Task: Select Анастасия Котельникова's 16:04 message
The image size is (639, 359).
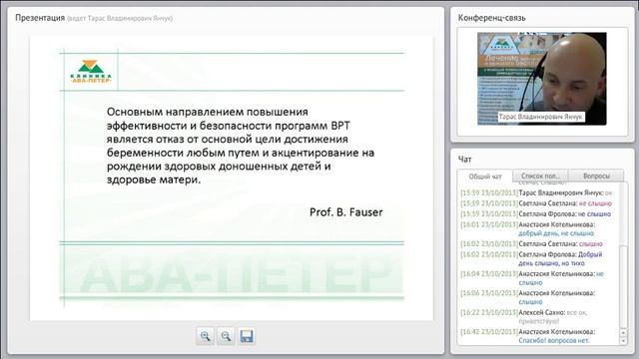Action: click(539, 278)
